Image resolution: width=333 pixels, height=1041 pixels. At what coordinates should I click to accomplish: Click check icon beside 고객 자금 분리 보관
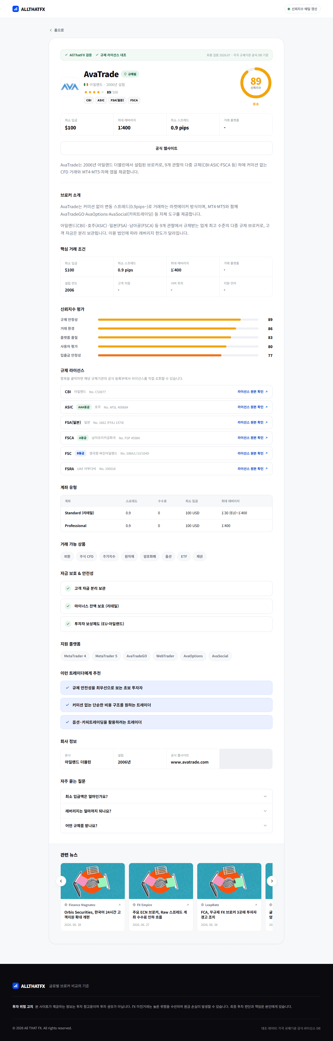pyautogui.click(x=68, y=588)
